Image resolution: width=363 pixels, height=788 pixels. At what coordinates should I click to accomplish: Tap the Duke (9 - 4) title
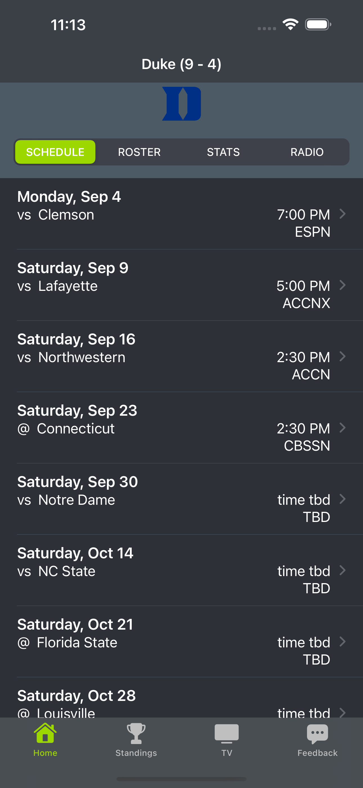[181, 64]
